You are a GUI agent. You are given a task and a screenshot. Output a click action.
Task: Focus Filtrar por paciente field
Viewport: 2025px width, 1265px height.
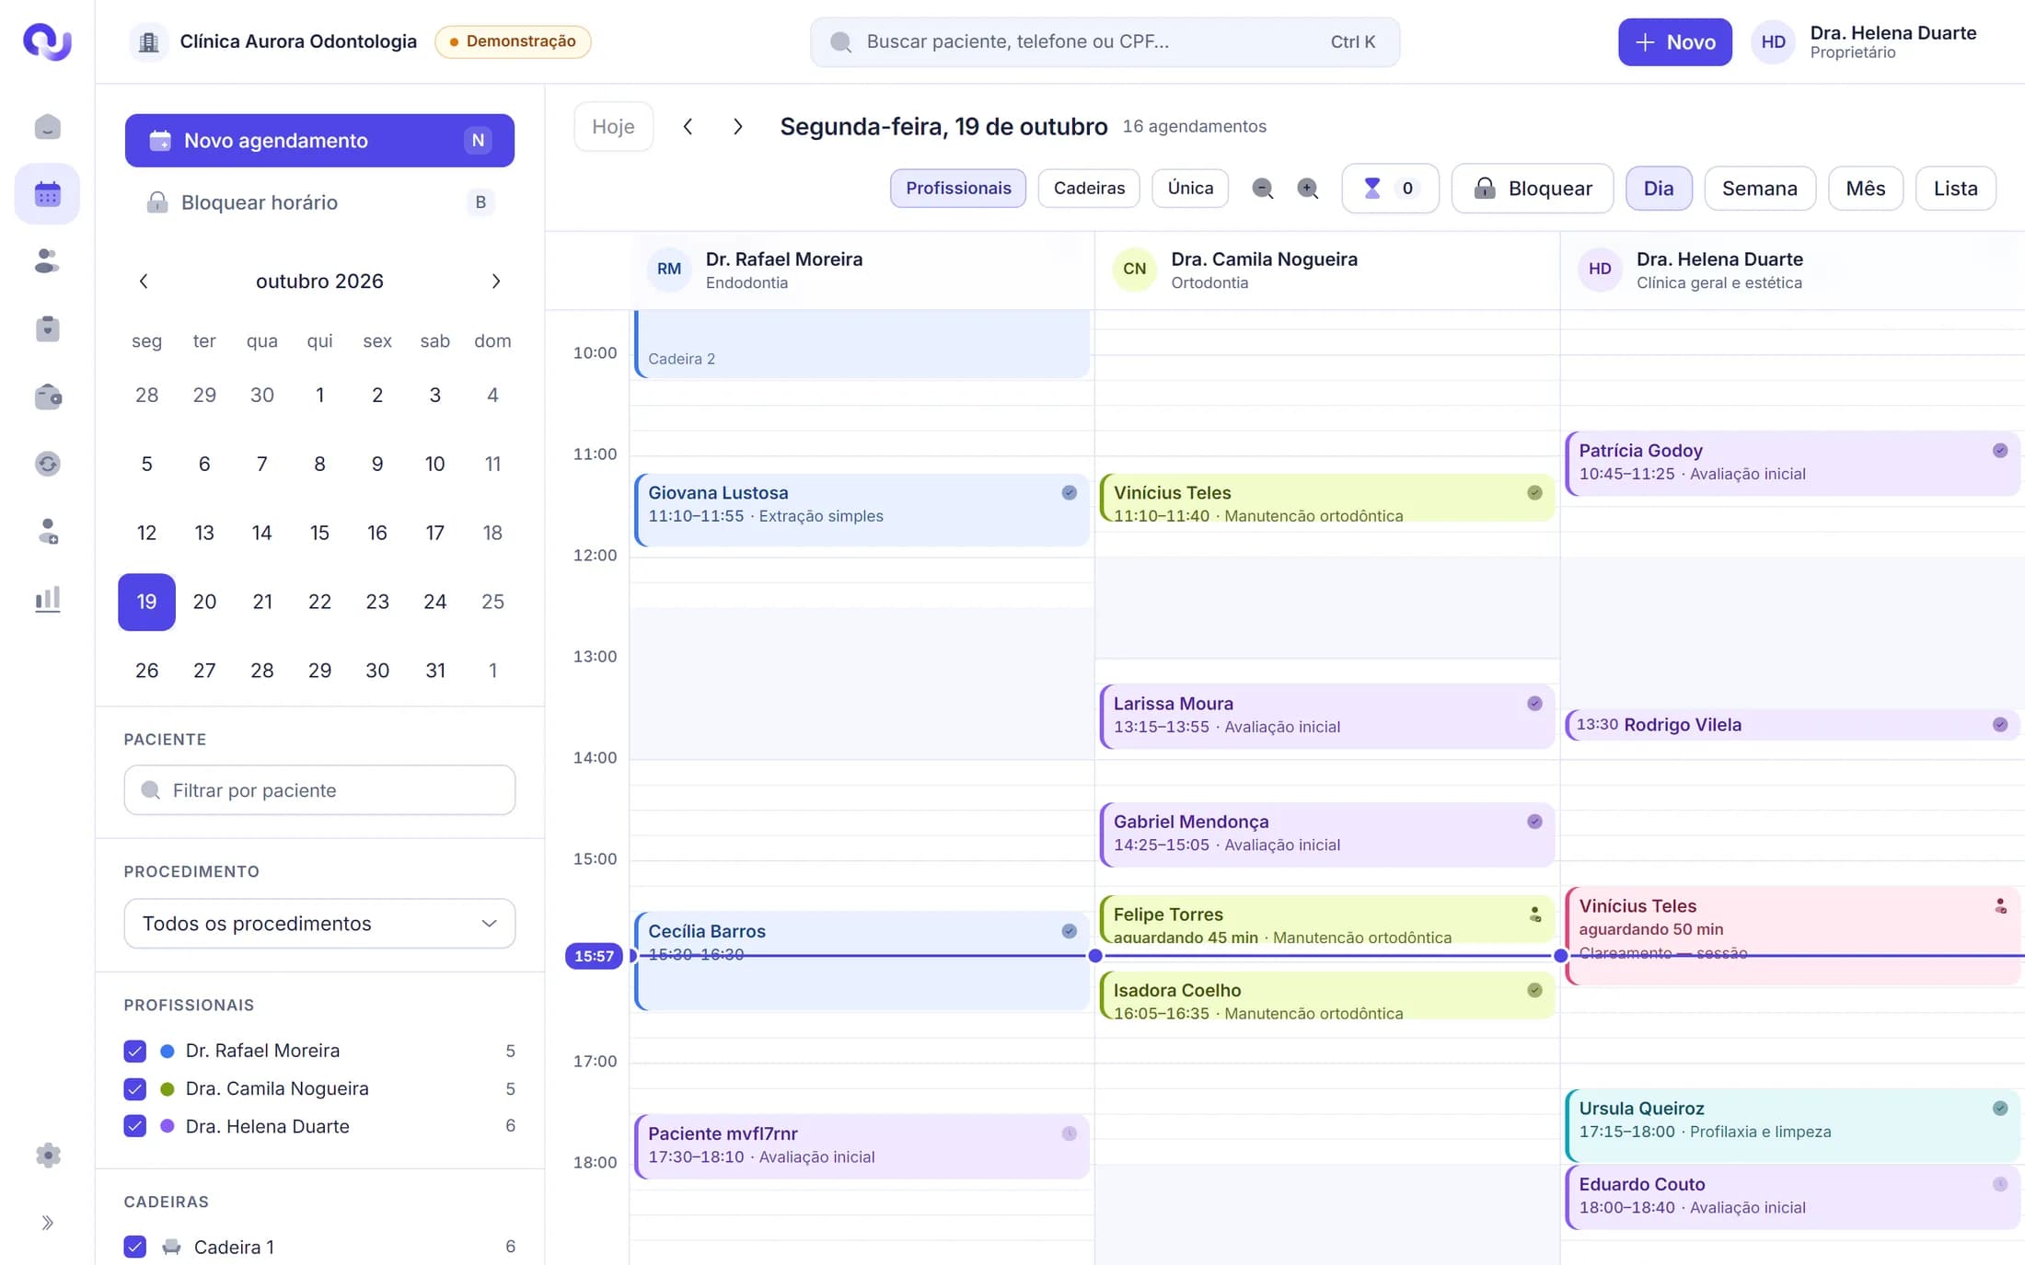click(319, 790)
